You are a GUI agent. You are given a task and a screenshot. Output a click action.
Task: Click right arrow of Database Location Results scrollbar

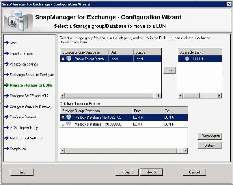click(185, 150)
